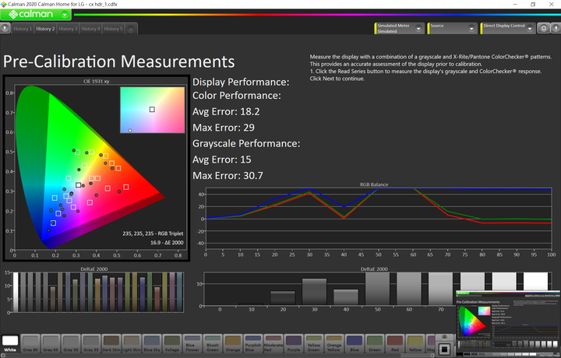Expand the Direct Display Control dropdown

pos(530,28)
